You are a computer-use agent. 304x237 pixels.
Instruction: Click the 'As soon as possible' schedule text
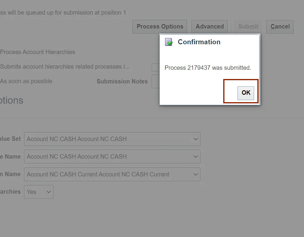26,81
